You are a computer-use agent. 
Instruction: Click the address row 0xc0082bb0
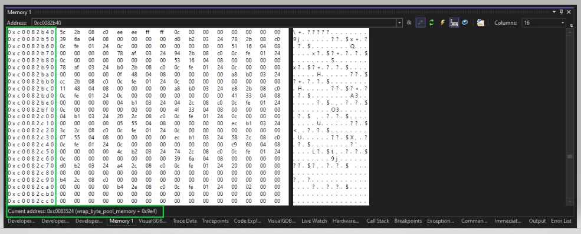pyautogui.click(x=31, y=81)
